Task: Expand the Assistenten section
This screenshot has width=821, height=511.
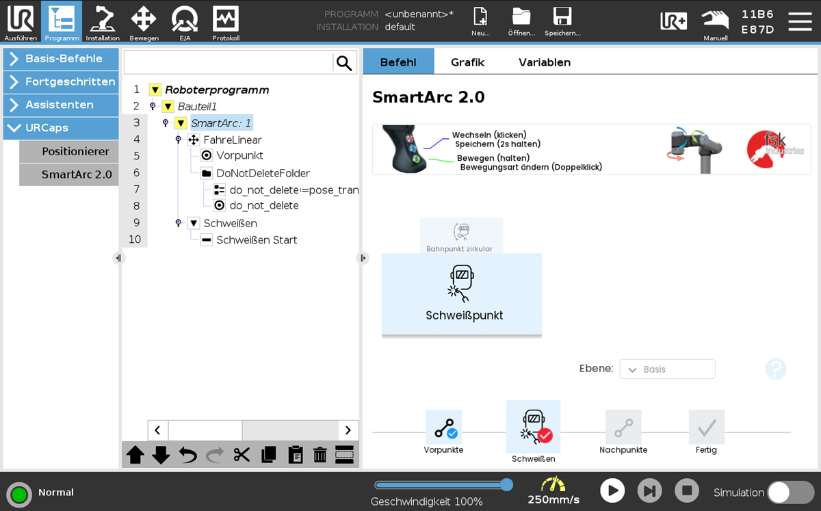Action: [61, 105]
